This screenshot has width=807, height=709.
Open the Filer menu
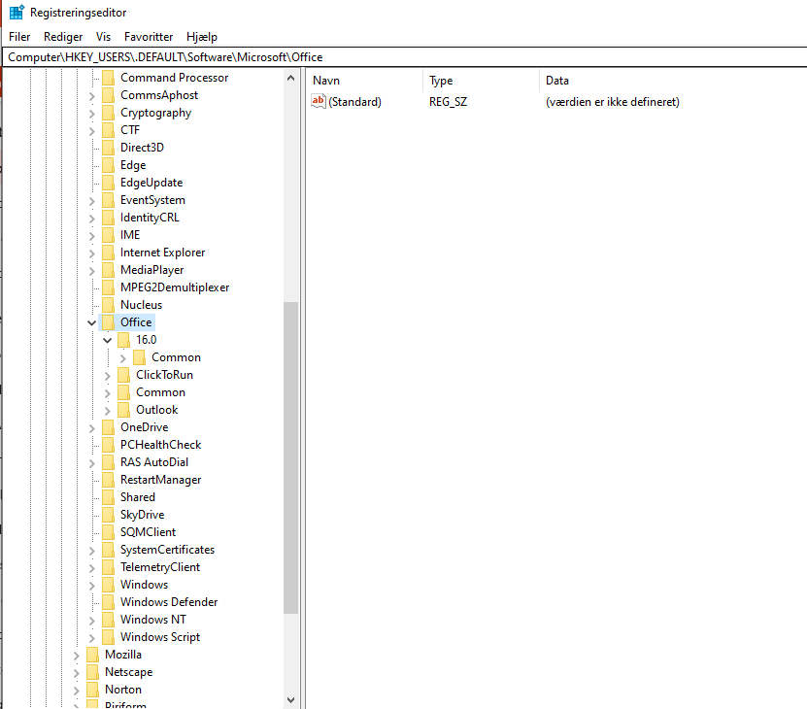[x=19, y=37]
